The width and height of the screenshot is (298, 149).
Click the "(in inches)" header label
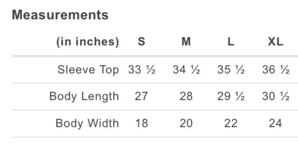87,42
